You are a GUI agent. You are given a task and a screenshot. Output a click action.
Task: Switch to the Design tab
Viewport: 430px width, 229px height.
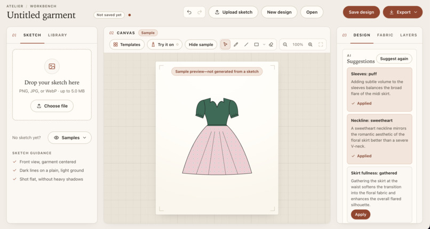(x=362, y=35)
